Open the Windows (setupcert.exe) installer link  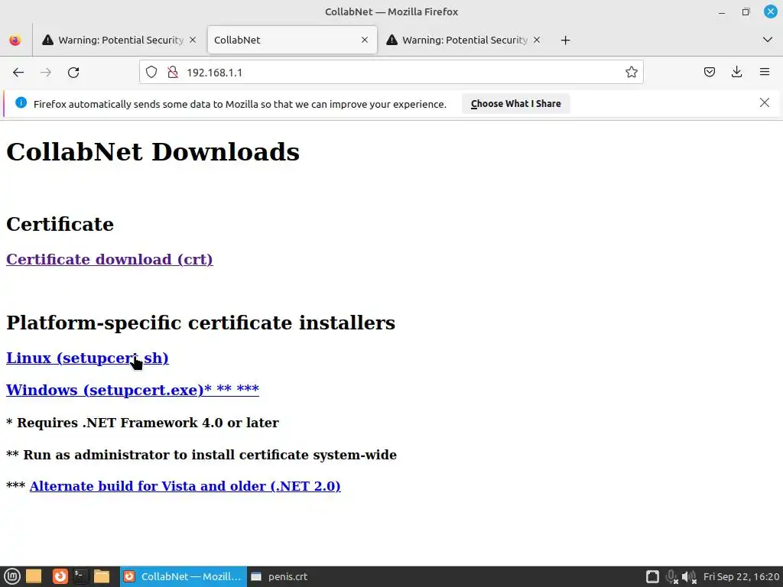pyautogui.click(x=132, y=390)
